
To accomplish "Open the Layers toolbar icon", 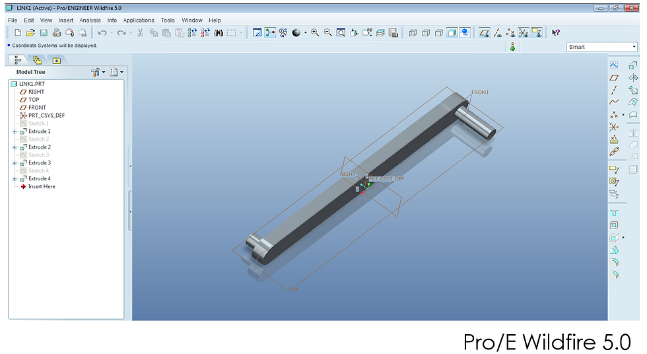I will coord(380,32).
